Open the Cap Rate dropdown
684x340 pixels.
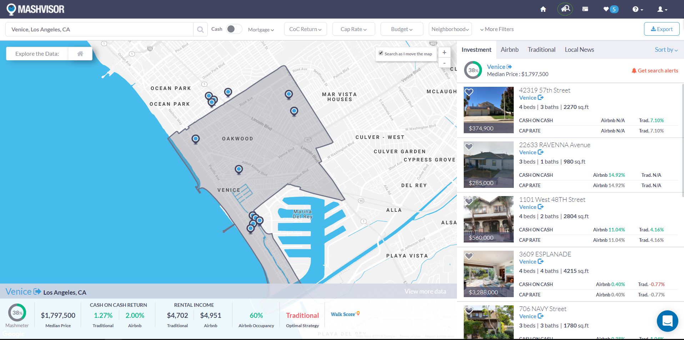pyautogui.click(x=353, y=29)
